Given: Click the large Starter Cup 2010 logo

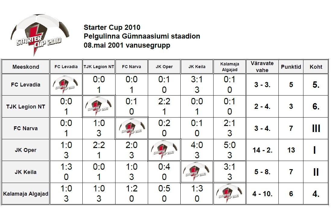Looking at the screenshot, I should (x=40, y=35).
